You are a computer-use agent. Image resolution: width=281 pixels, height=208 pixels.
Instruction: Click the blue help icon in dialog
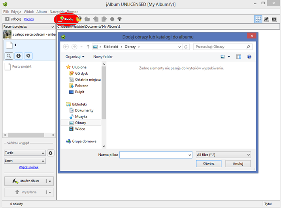[249, 57]
